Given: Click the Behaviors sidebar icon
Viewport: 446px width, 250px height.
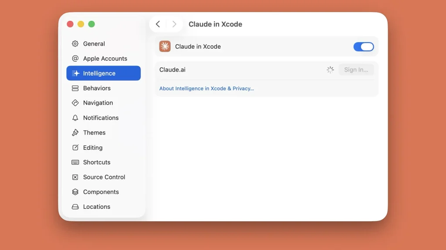Looking at the screenshot, I should (75, 88).
